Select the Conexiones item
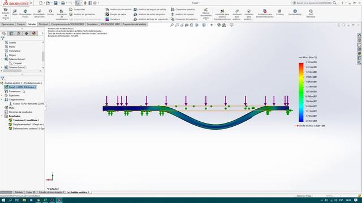This screenshot has height=203, width=362. click(x=12, y=91)
